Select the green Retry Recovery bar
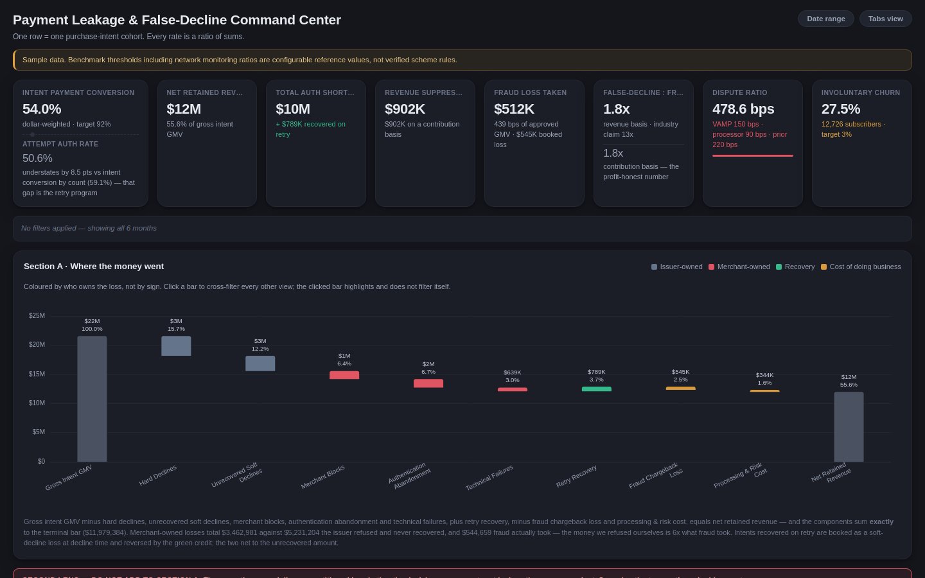 tap(597, 389)
